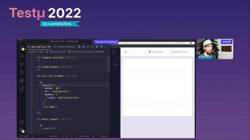Open the Search view in the activity bar

pyautogui.click(x=22, y=56)
